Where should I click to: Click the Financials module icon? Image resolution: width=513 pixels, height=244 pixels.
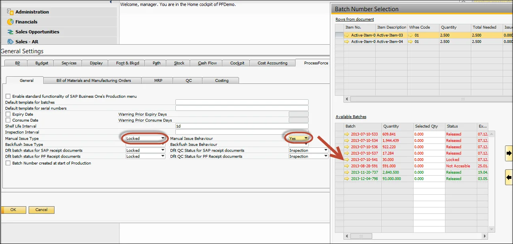[x=10, y=22]
